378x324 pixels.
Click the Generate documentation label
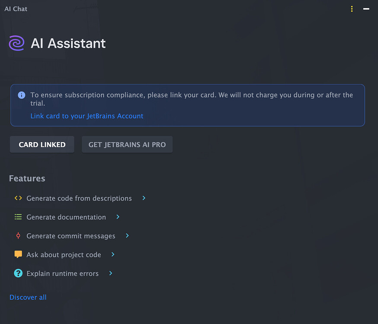point(66,217)
